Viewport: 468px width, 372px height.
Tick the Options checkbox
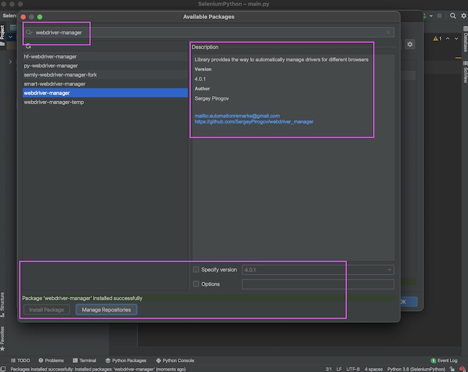click(196, 284)
